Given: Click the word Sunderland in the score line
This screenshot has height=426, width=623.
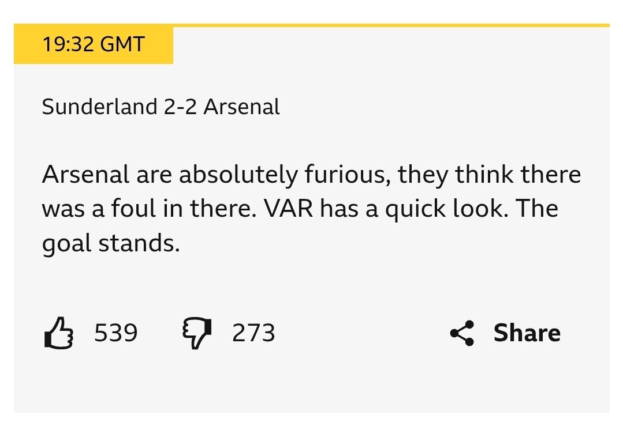Looking at the screenshot, I should [x=99, y=107].
